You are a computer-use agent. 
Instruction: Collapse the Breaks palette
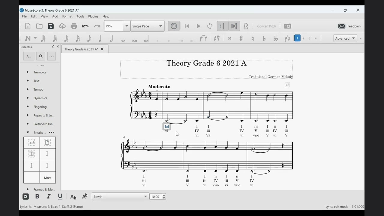tap(28, 132)
